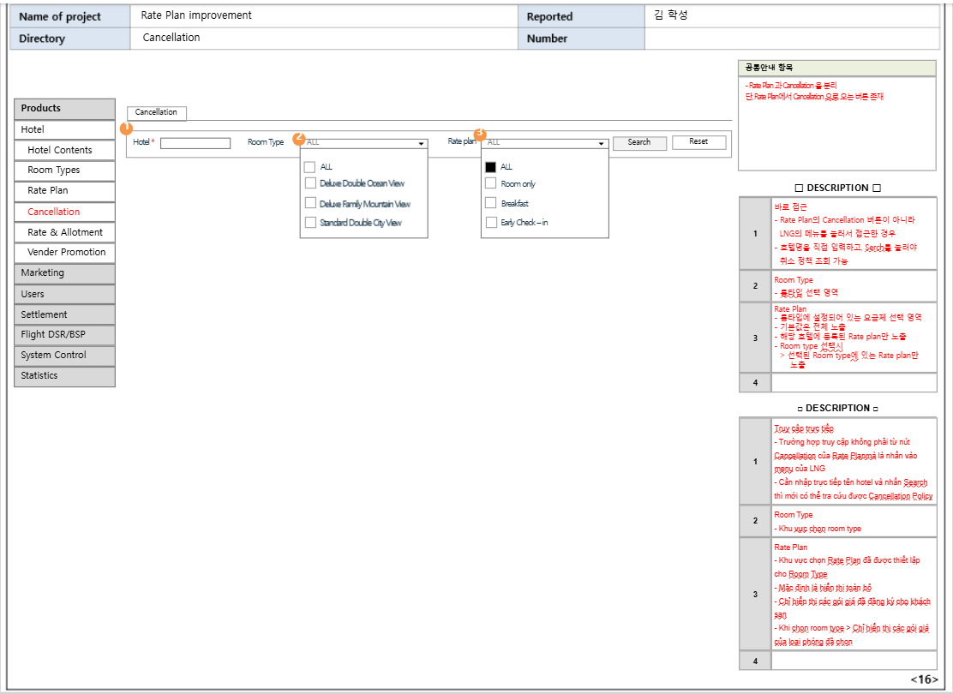953x694 pixels.
Task: Click orange annotation marker number 1
Action: (x=127, y=129)
